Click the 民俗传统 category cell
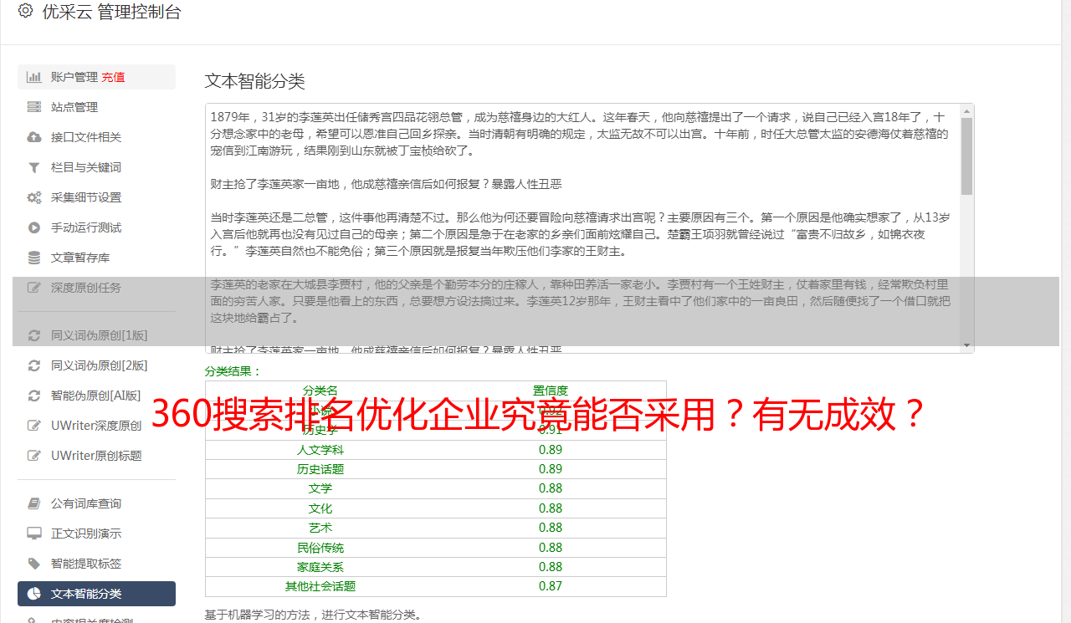The height and width of the screenshot is (623, 1071). 320,548
